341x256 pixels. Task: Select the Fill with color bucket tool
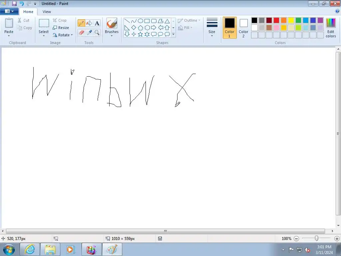(89, 23)
